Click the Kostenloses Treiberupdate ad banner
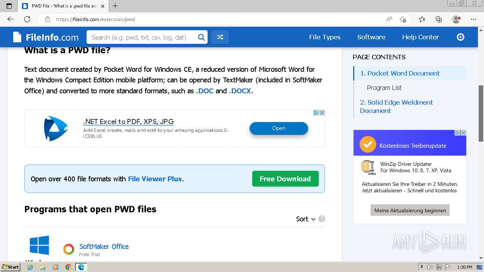Viewport: 484px width, 272px height. coord(410,143)
